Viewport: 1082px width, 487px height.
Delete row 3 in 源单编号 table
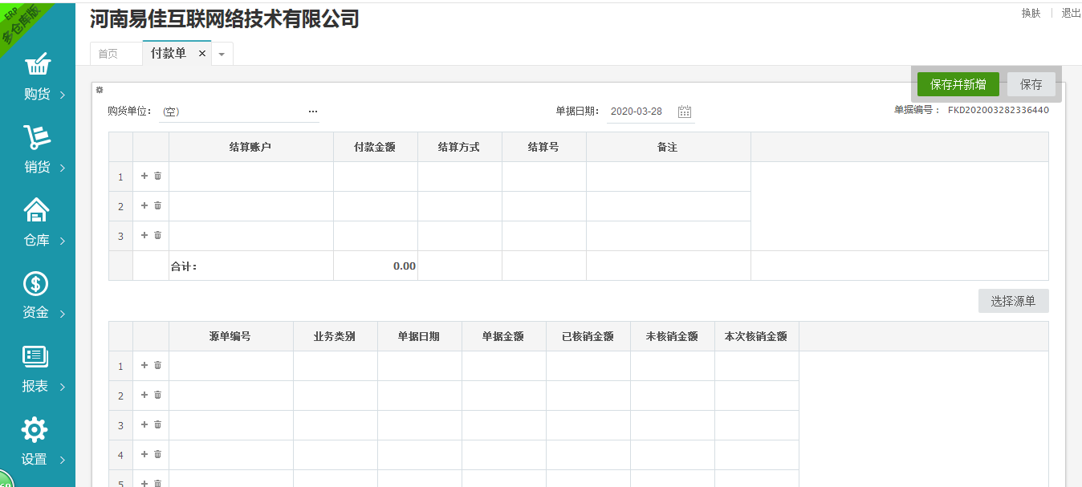[158, 424]
